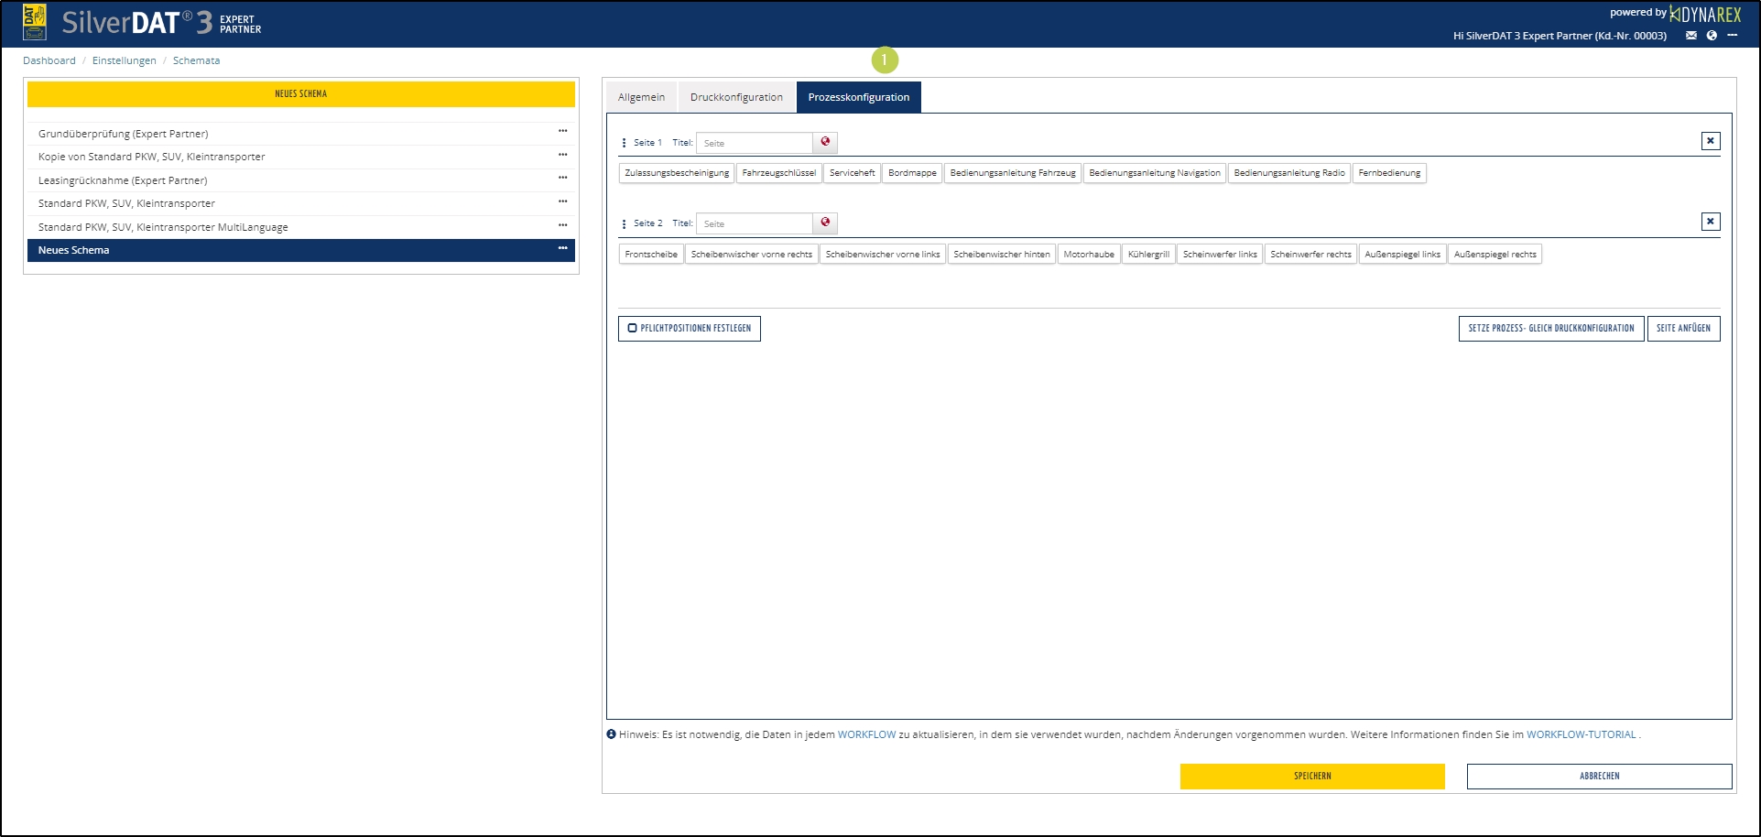
Task: Open options menu for Neues Schema row
Action: pos(562,249)
